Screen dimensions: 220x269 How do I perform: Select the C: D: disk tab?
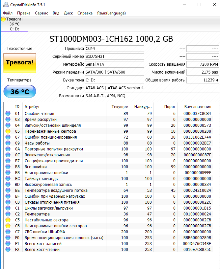point(14,24)
